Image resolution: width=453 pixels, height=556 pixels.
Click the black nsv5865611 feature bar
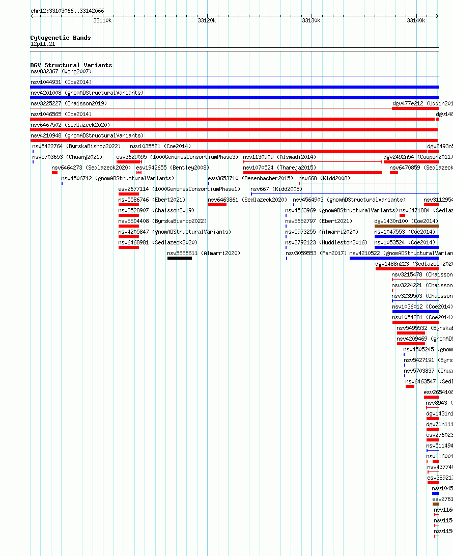pyautogui.click(x=180, y=258)
